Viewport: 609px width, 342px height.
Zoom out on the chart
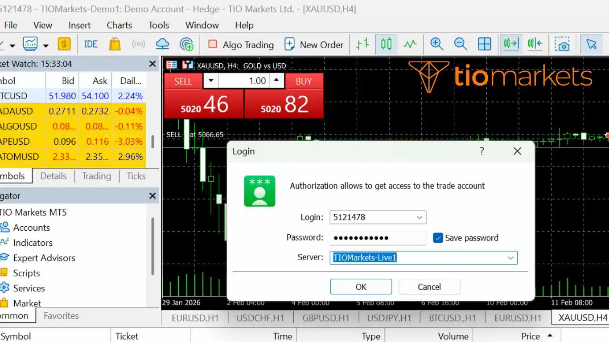coord(461,44)
